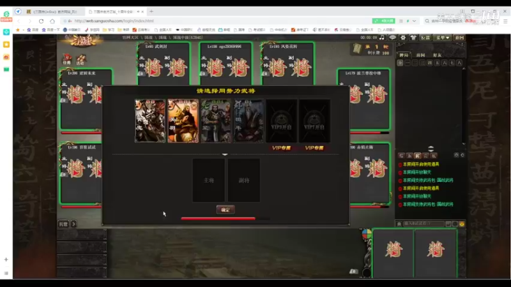Go to browser home page
Screen dimensions: 511x287
[52, 21]
